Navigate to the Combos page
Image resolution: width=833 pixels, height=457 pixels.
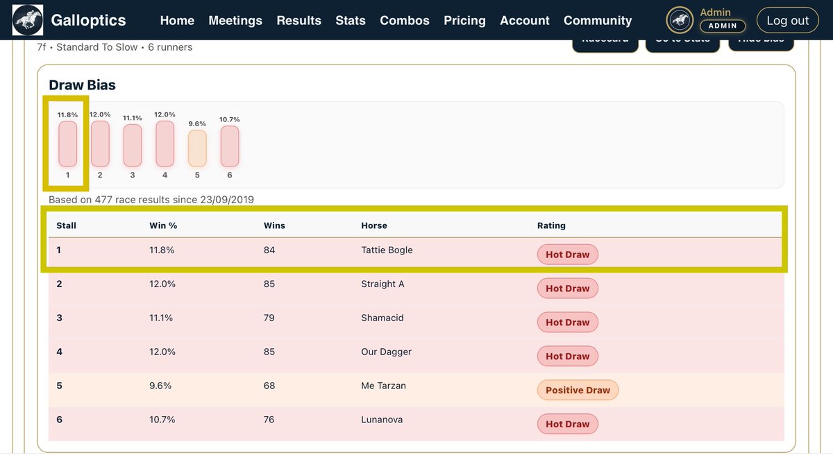405,20
